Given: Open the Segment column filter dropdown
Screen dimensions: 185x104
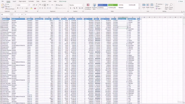Looking at the screenshot, I should [x=10, y=19].
